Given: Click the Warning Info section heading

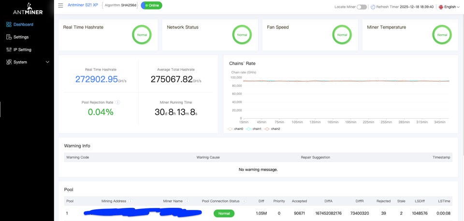Looking at the screenshot, I should pyautogui.click(x=77, y=146).
